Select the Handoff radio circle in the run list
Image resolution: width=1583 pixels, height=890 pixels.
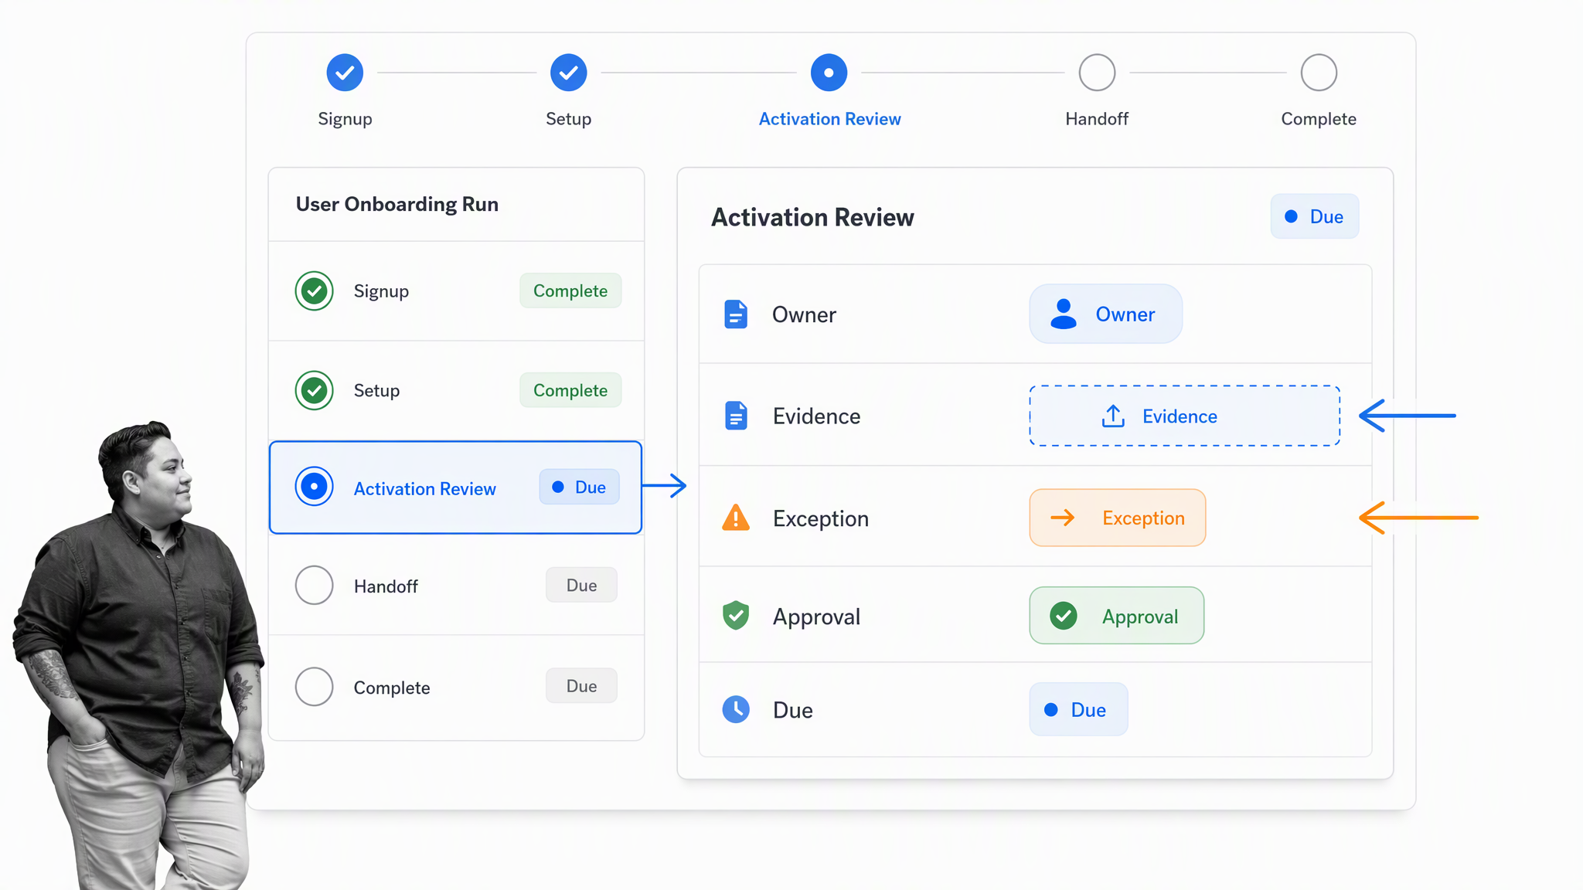pyautogui.click(x=314, y=585)
